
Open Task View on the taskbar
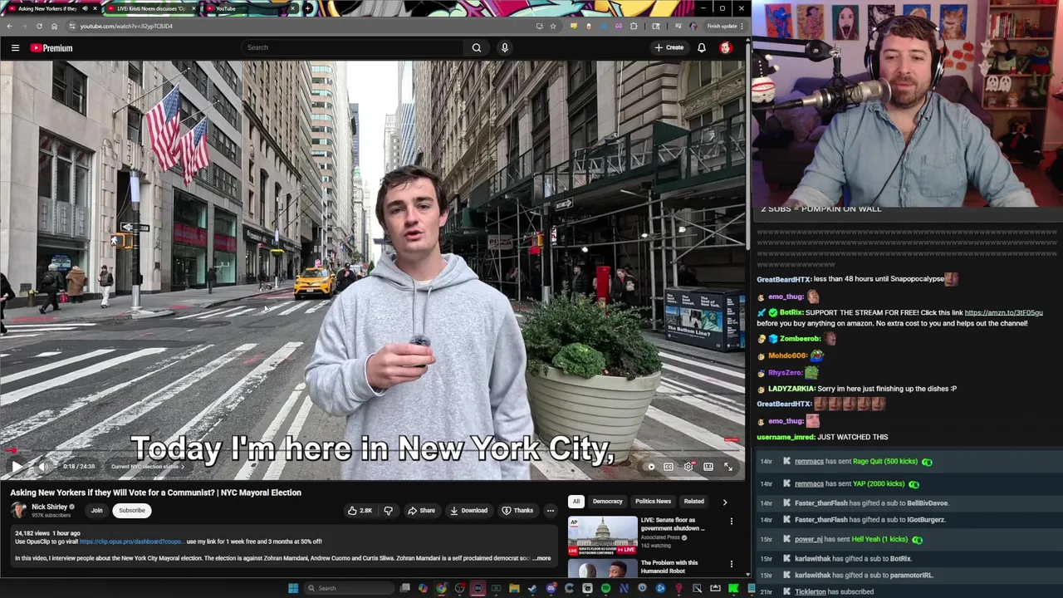pos(404,588)
